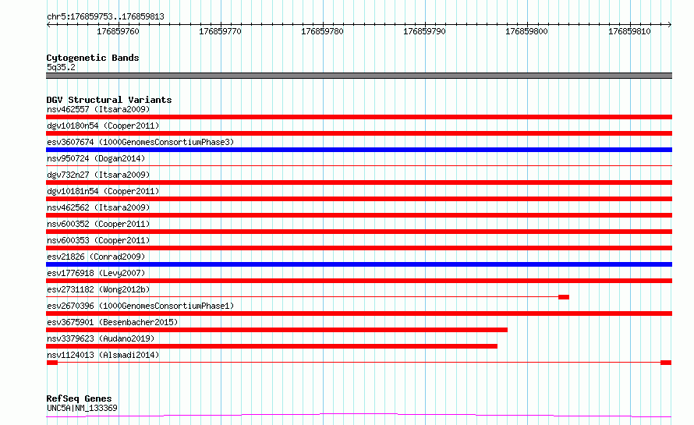The height and width of the screenshot is (425, 694).
Task: Click the blue bar under esv3607674
Action: pos(359,150)
